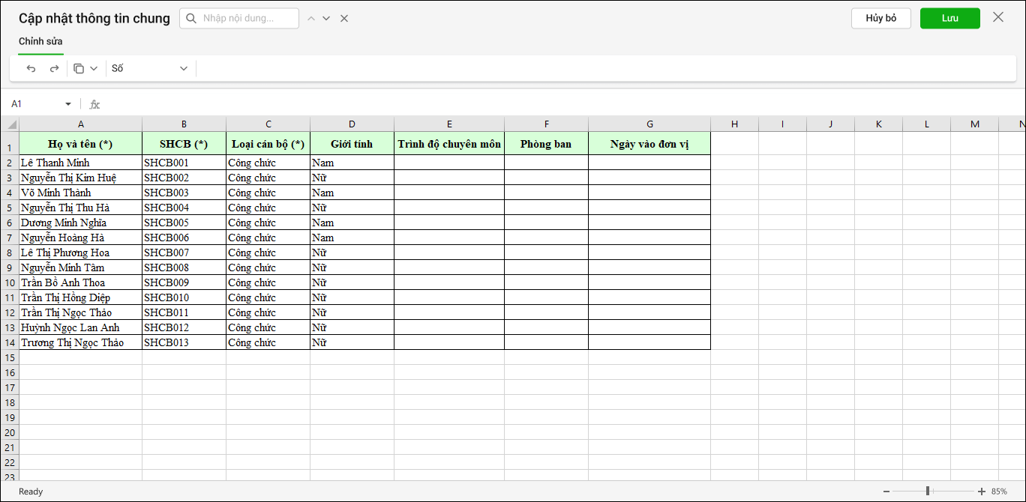Go to previous search result arrow
The height and width of the screenshot is (502, 1026).
pyautogui.click(x=311, y=19)
